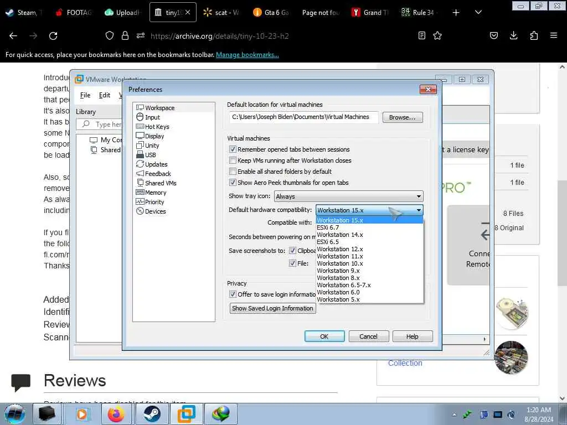567x425 pixels.
Task: Choose Workstation 12.x from compatibility list
Action: pyautogui.click(x=369, y=249)
